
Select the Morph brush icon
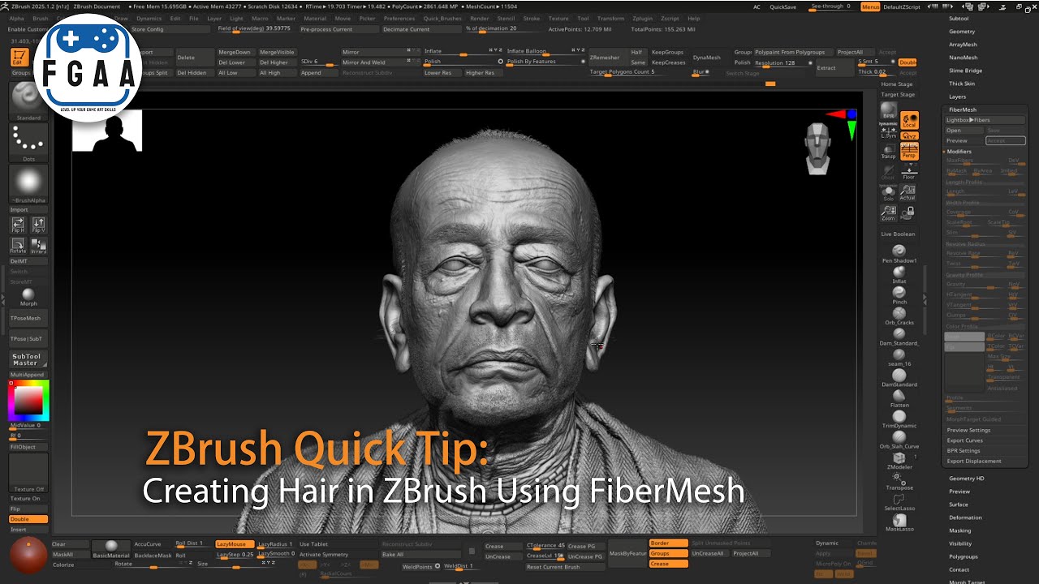coord(28,297)
